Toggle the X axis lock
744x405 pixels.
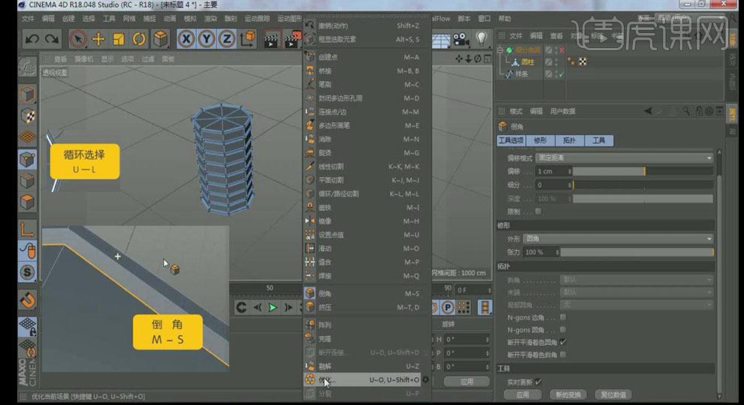(x=186, y=39)
